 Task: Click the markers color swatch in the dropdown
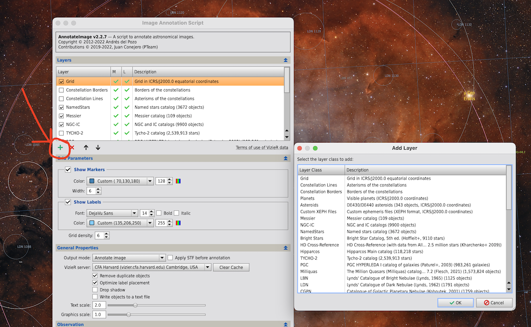point(92,181)
